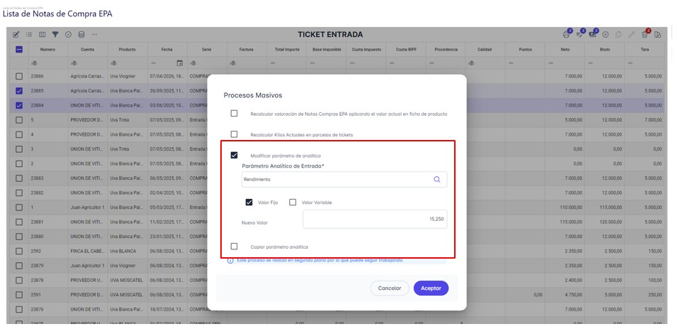Click the filter funnel icon in toolbar

point(55,34)
